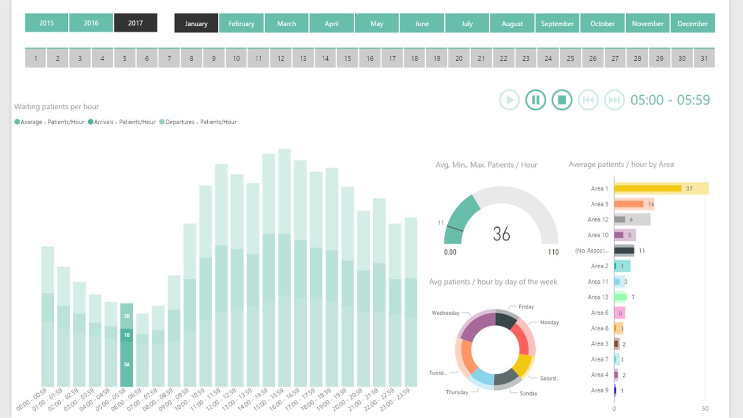Choose the February month filter
This screenshot has width=743, height=418.
(242, 23)
